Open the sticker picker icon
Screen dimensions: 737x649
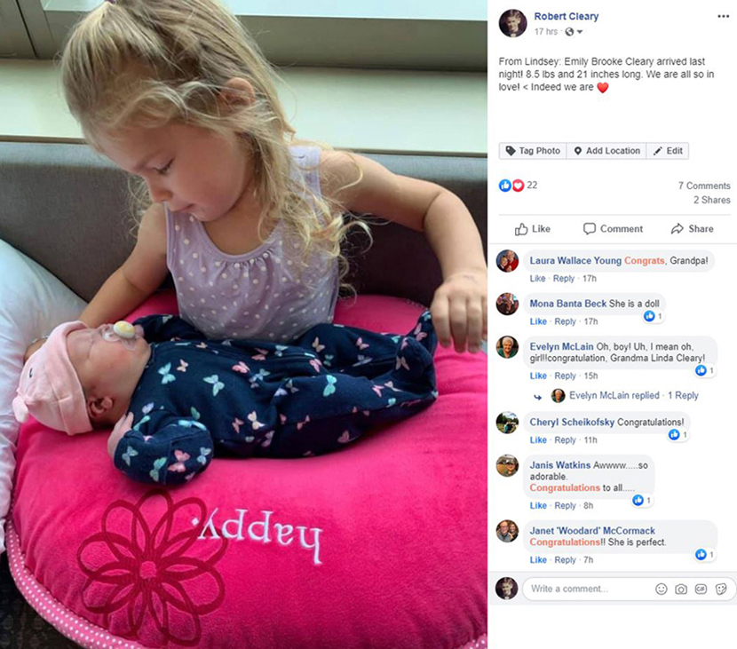720,589
